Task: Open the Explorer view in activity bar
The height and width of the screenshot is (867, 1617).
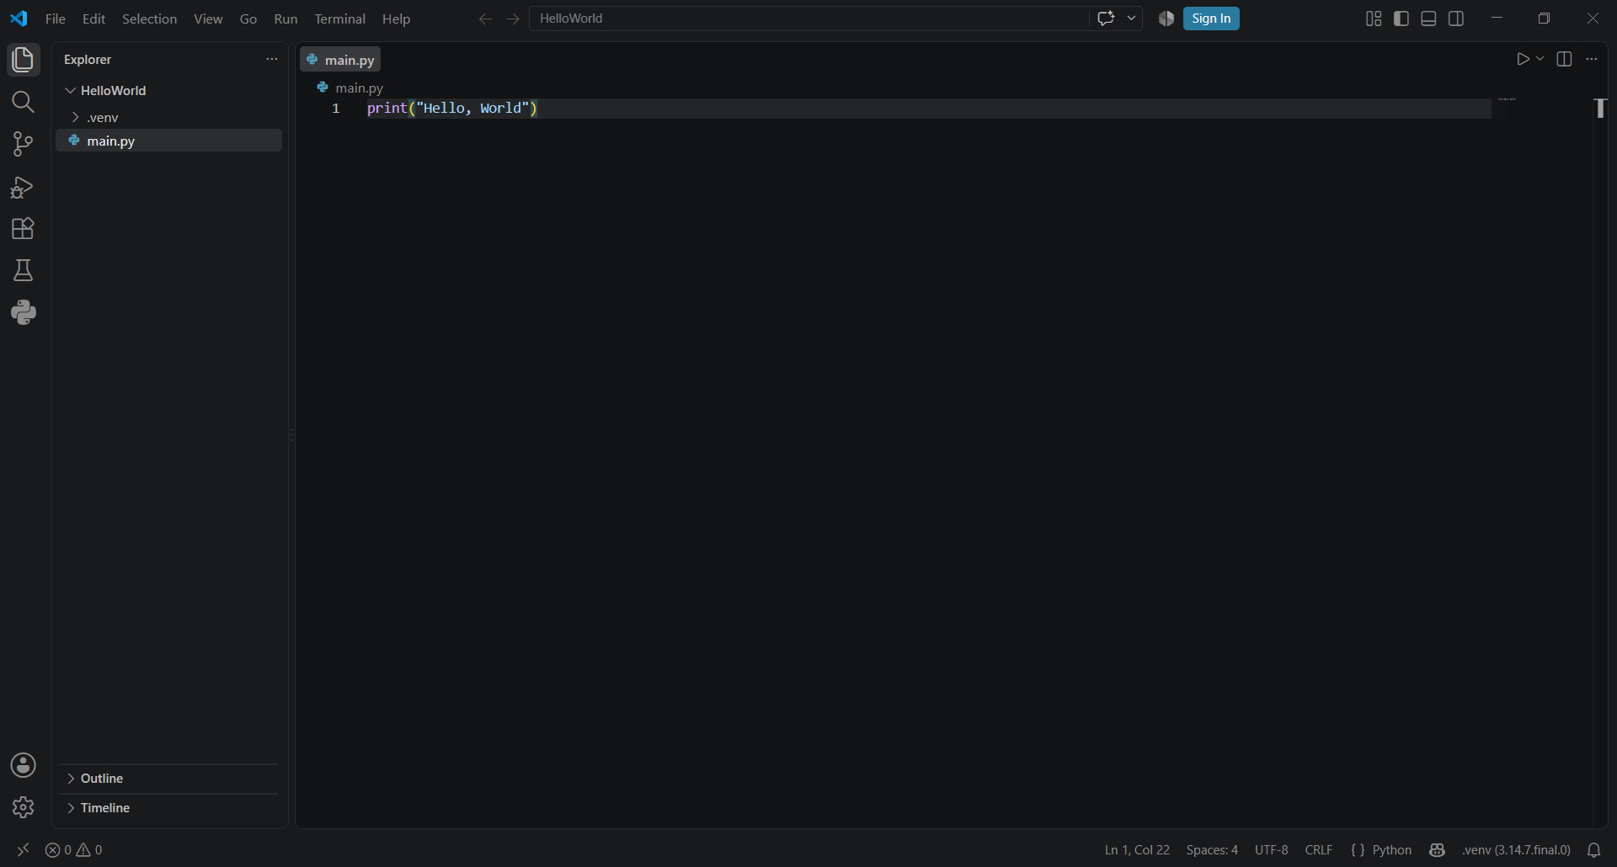Action: point(24,60)
